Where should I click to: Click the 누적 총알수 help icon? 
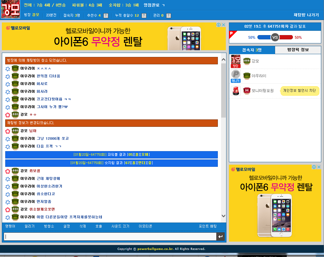click(144, 16)
